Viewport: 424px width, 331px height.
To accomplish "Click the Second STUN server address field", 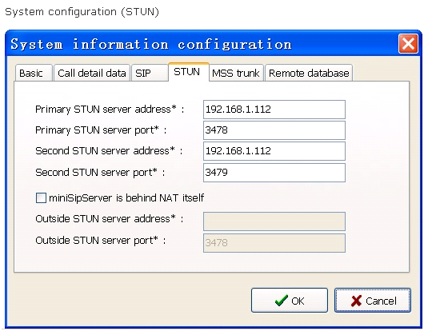I will point(274,151).
